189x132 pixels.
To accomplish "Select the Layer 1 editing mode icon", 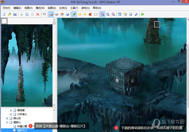I will (51, 14).
